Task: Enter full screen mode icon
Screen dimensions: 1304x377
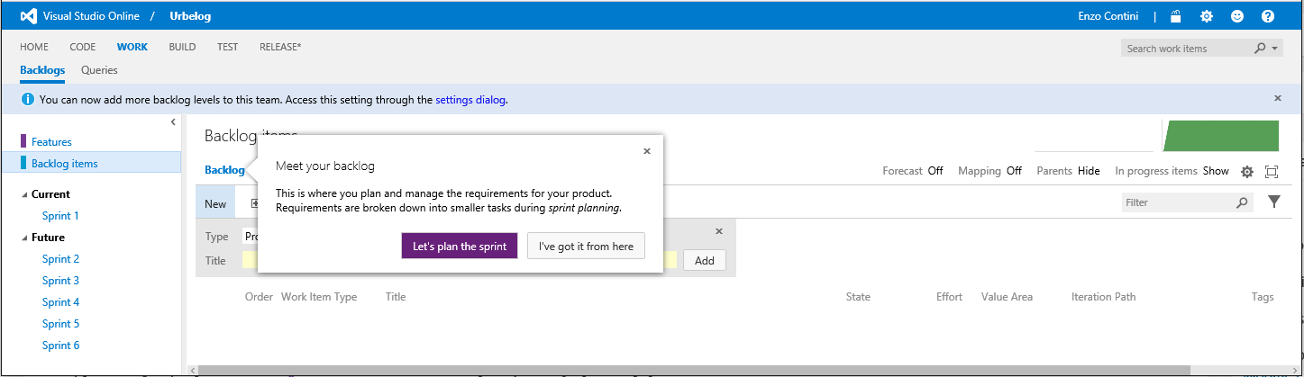Action: click(1272, 172)
